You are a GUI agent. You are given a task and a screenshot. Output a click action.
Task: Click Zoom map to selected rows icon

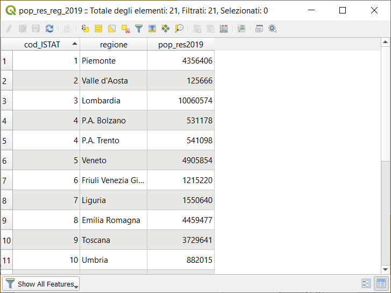click(x=179, y=29)
